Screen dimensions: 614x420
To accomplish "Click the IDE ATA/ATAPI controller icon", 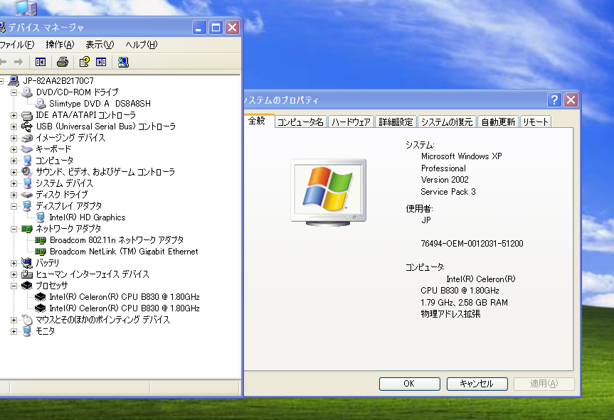I will pyautogui.click(x=26, y=115).
